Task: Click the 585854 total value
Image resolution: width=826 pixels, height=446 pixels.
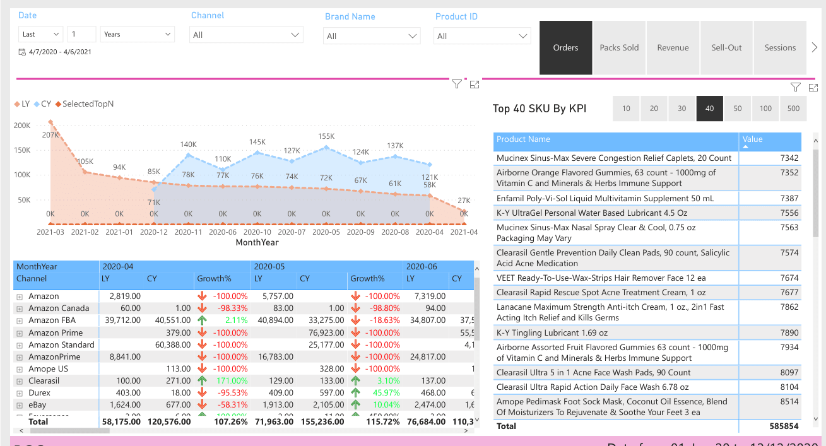Action: (x=785, y=426)
